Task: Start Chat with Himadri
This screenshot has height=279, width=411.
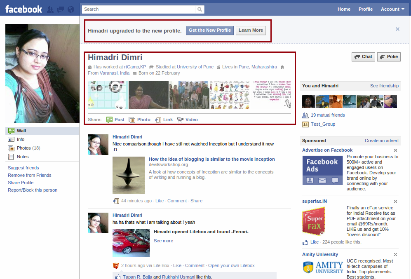Action: pyautogui.click(x=363, y=57)
